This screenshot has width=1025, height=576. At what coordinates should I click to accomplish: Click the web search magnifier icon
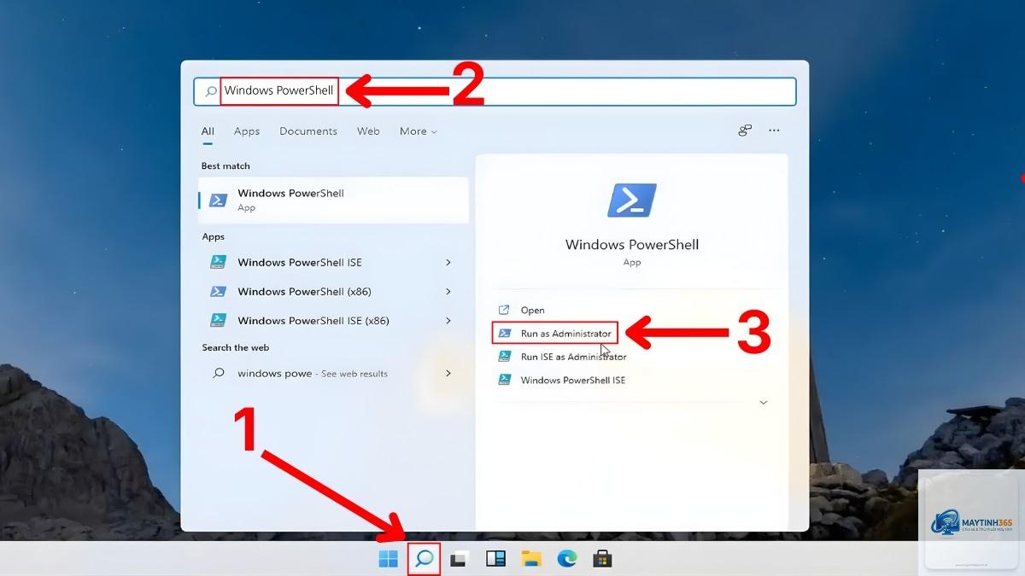pyautogui.click(x=219, y=373)
